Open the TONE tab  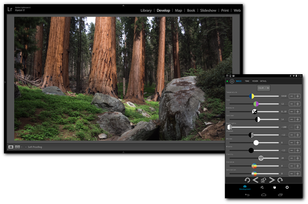(247, 81)
